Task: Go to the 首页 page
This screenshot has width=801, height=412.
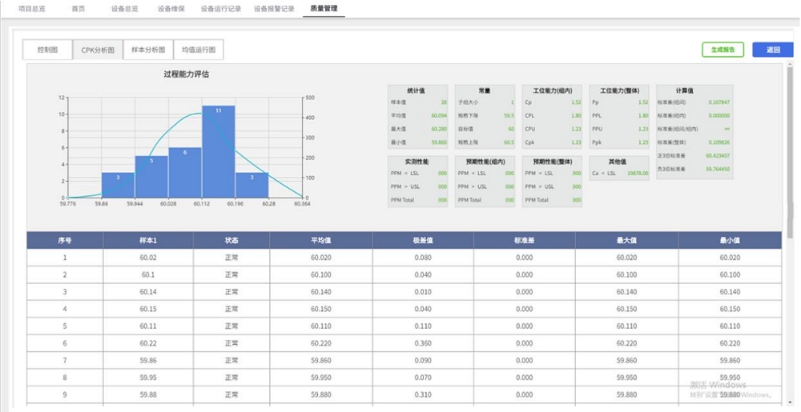Action: click(78, 9)
